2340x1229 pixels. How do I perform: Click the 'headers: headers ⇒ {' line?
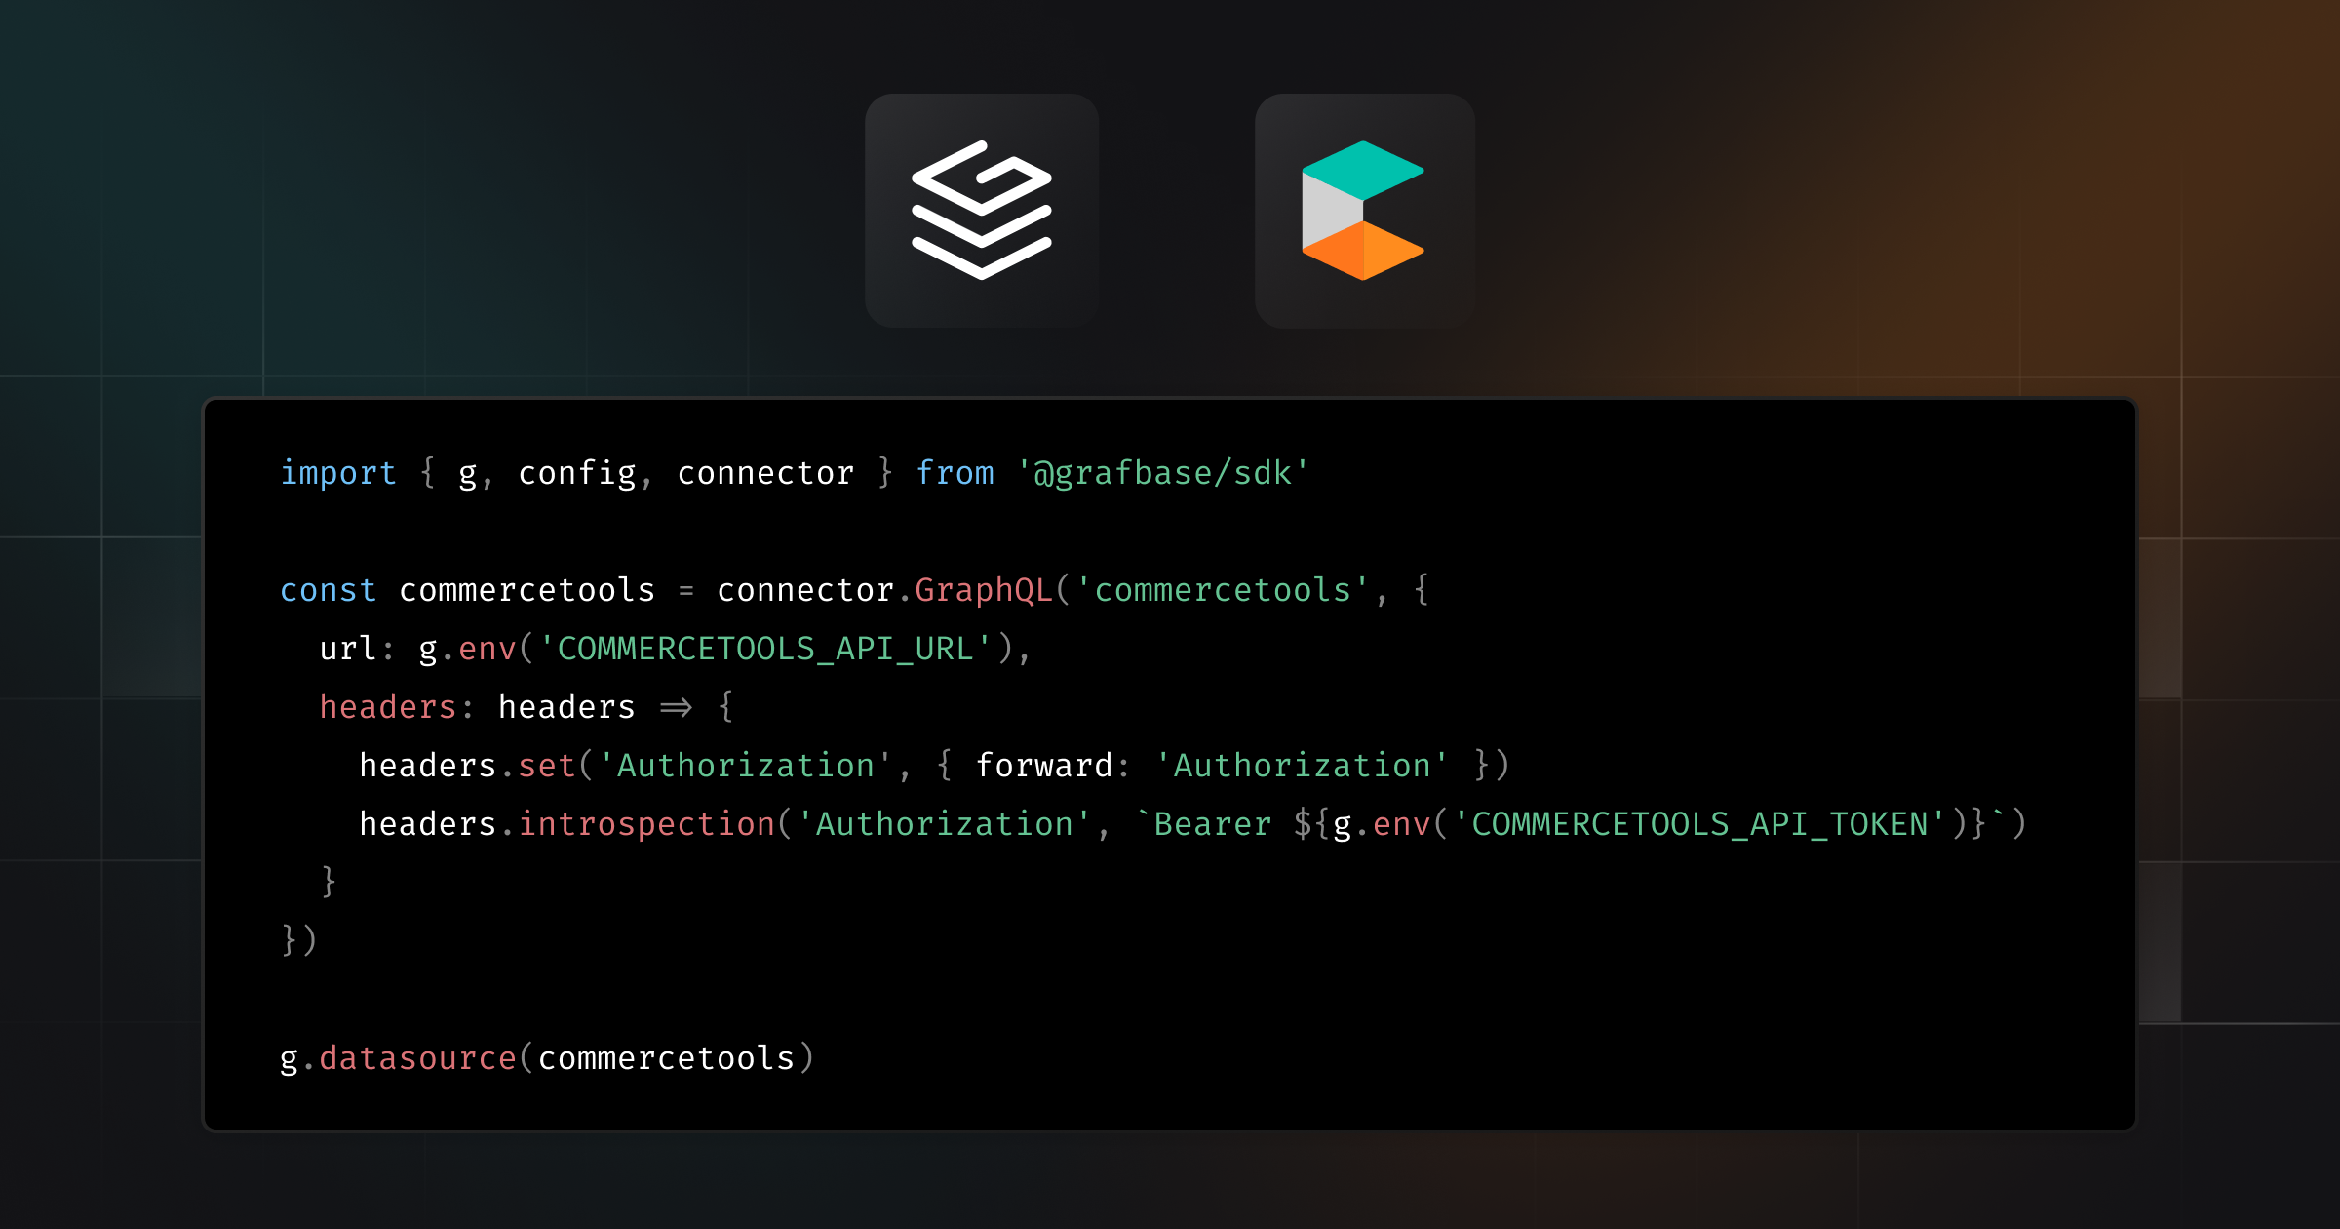(526, 707)
